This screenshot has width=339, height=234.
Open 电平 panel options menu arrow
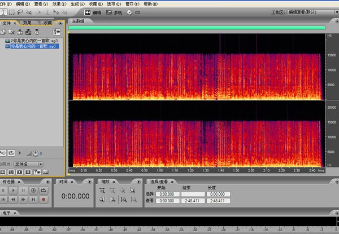(x=337, y=213)
